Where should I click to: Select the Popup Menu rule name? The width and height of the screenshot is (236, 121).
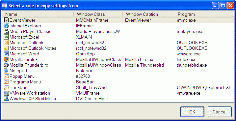pyautogui.click(x=22, y=76)
